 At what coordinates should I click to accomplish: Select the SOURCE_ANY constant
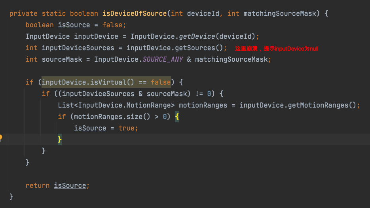(x=162, y=59)
